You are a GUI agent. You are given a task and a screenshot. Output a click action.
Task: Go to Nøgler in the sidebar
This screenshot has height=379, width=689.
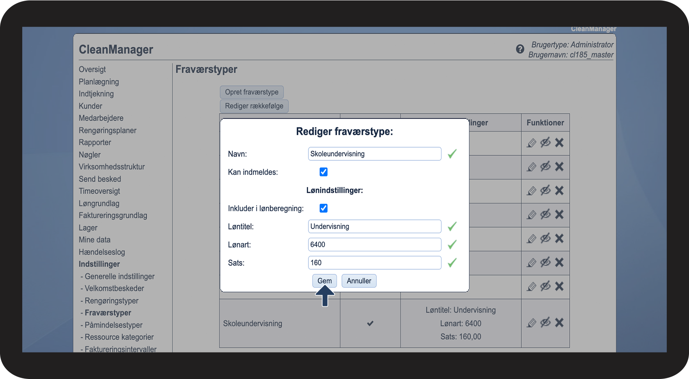[90, 155]
